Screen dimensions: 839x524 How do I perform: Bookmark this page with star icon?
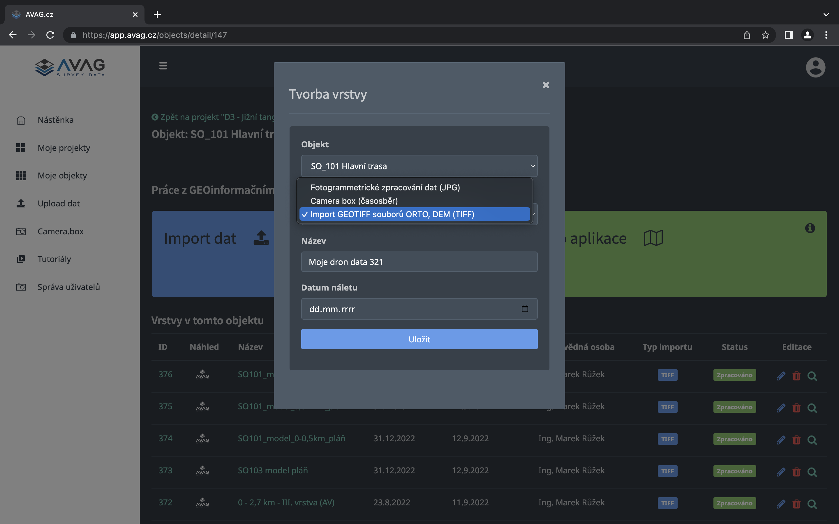[765, 35]
